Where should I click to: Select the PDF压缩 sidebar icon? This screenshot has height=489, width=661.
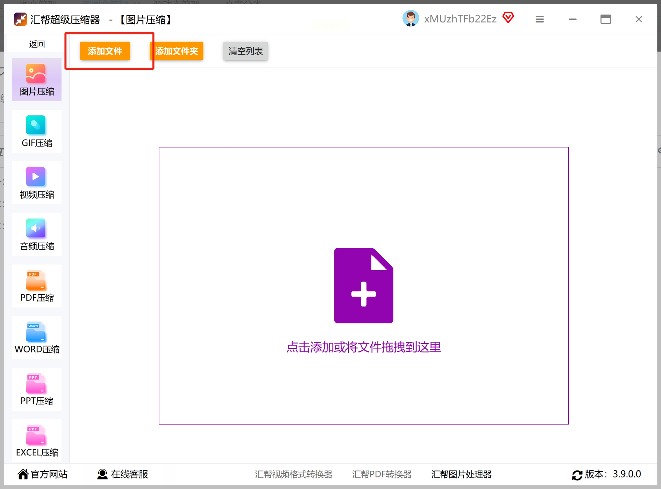click(x=36, y=280)
